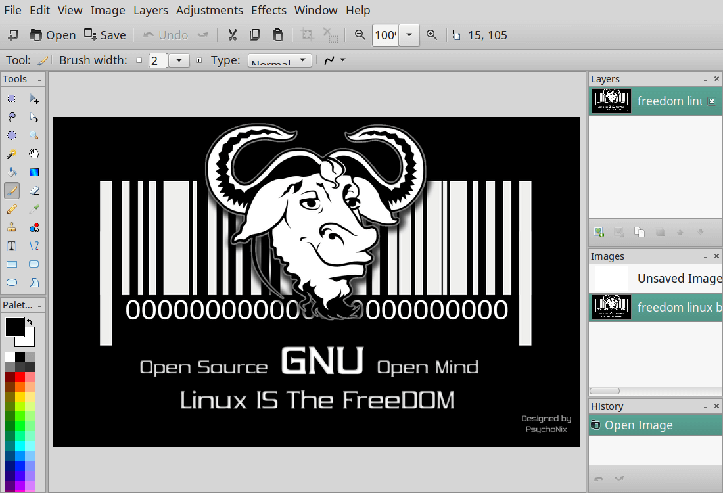The height and width of the screenshot is (493, 723).
Task: Expand the brush width dropdown
Action: coord(179,60)
